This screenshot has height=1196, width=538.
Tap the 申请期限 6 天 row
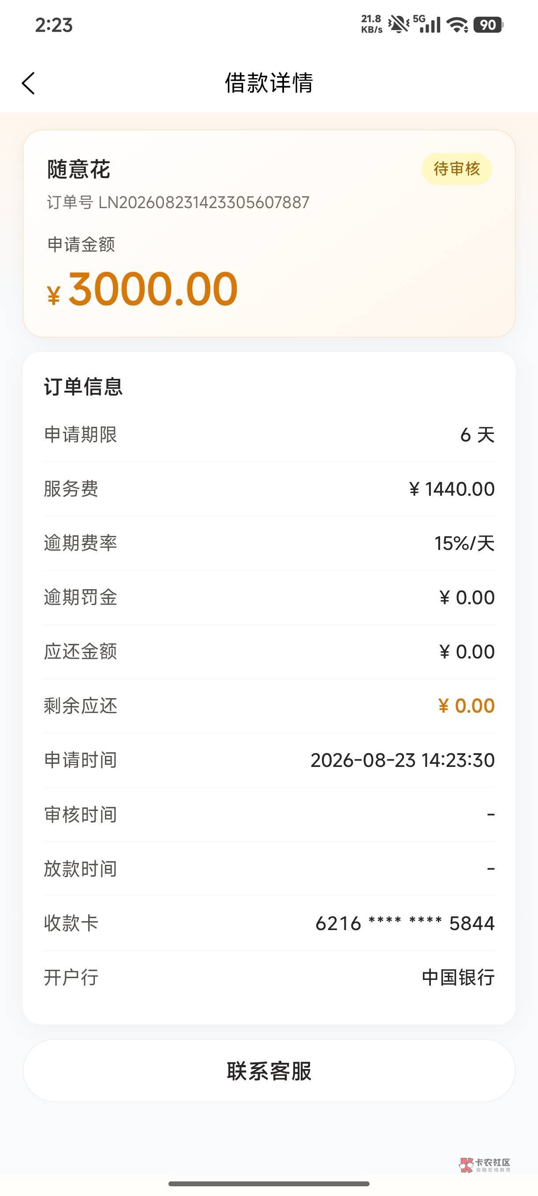coord(269,435)
